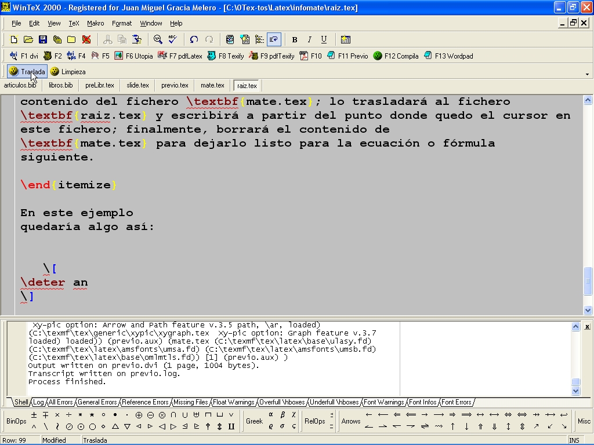Open the TeX menu
Screen dimensions: 594x445
pyautogui.click(x=74, y=23)
